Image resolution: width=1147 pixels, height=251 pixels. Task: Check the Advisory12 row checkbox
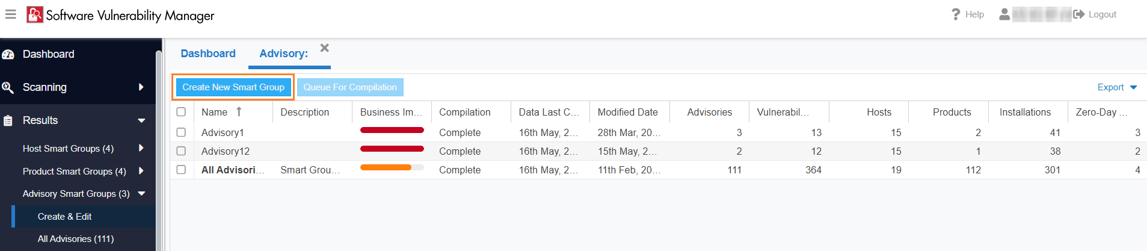[181, 151]
